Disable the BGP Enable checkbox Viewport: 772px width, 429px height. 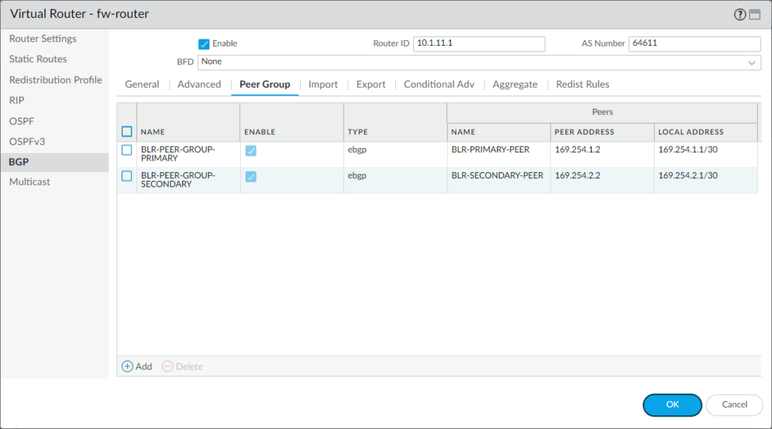point(203,43)
